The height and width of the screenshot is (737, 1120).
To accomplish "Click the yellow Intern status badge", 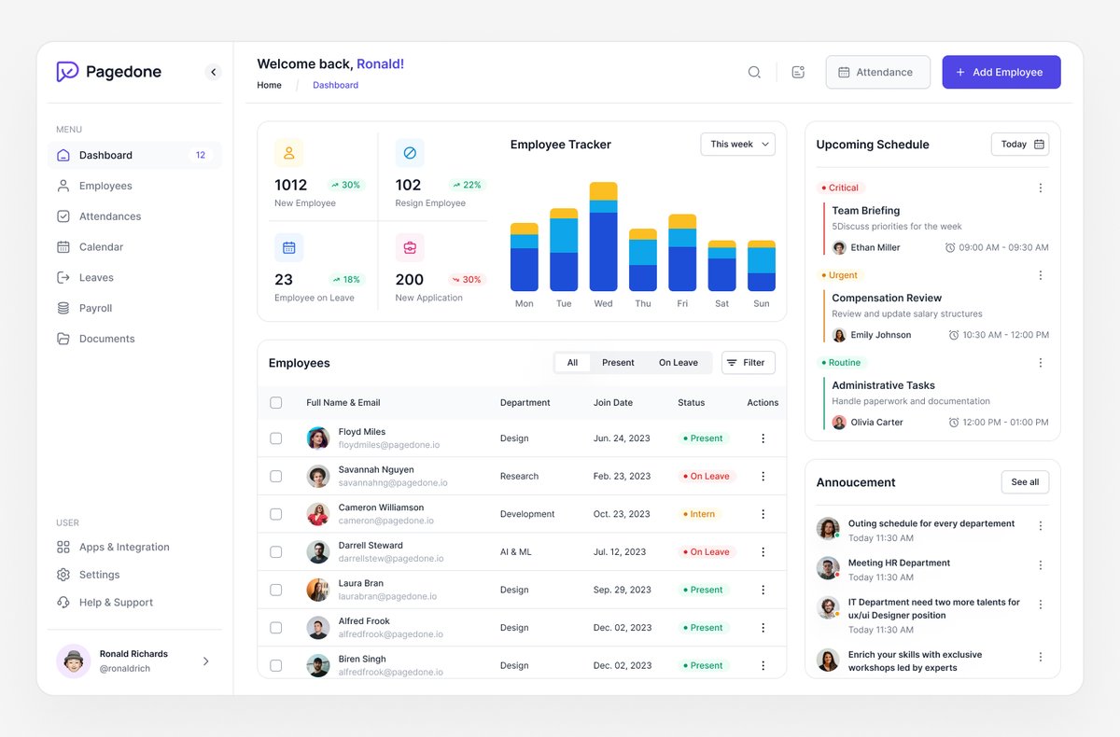I will (698, 513).
